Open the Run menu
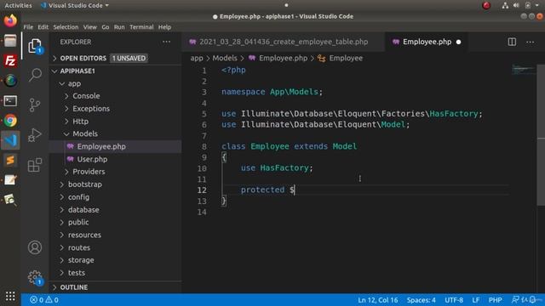The image size is (545, 306). pos(119,27)
